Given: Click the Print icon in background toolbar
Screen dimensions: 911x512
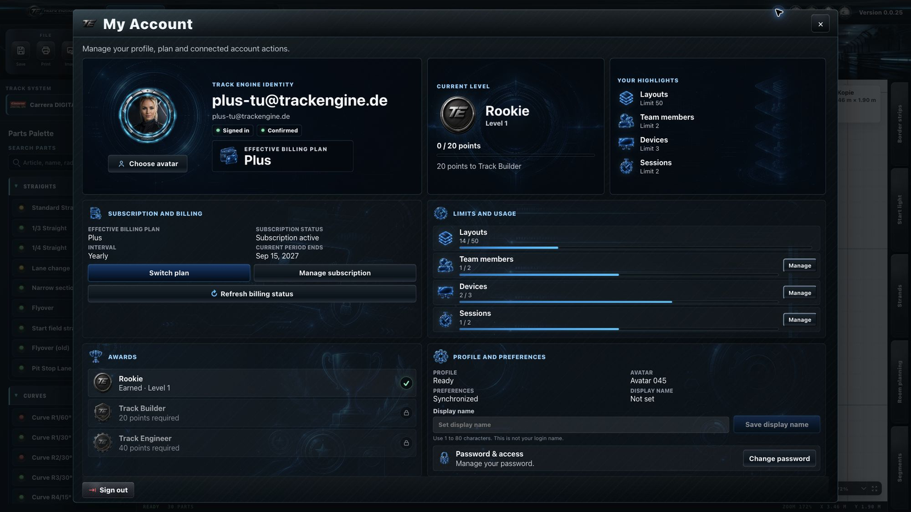Looking at the screenshot, I should 46,51.
